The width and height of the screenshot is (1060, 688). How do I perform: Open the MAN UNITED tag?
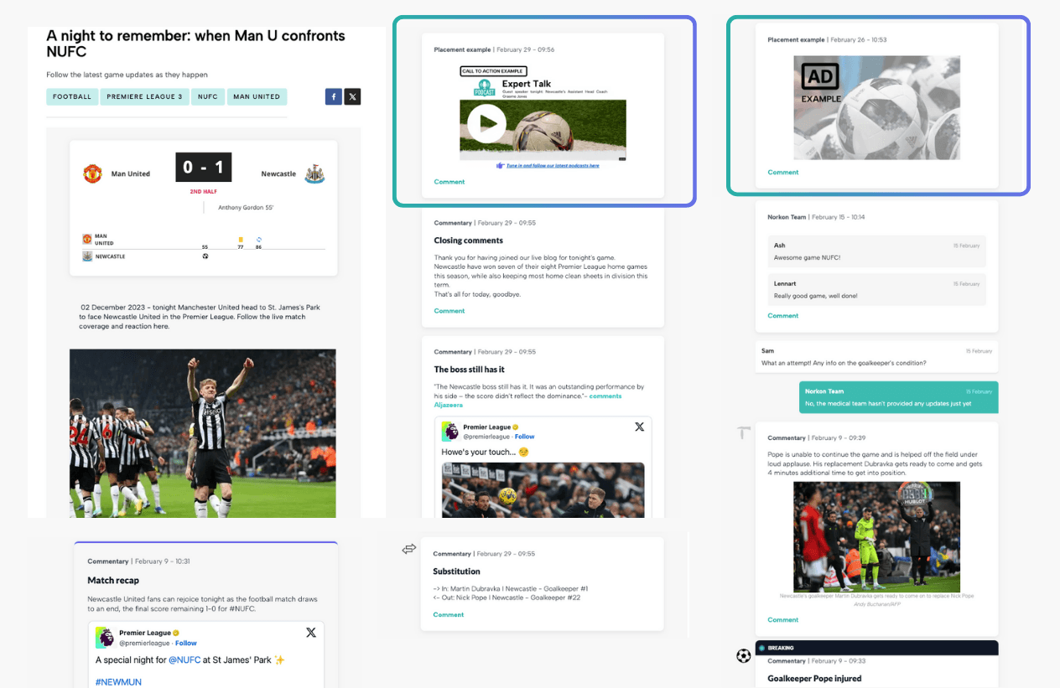point(257,96)
